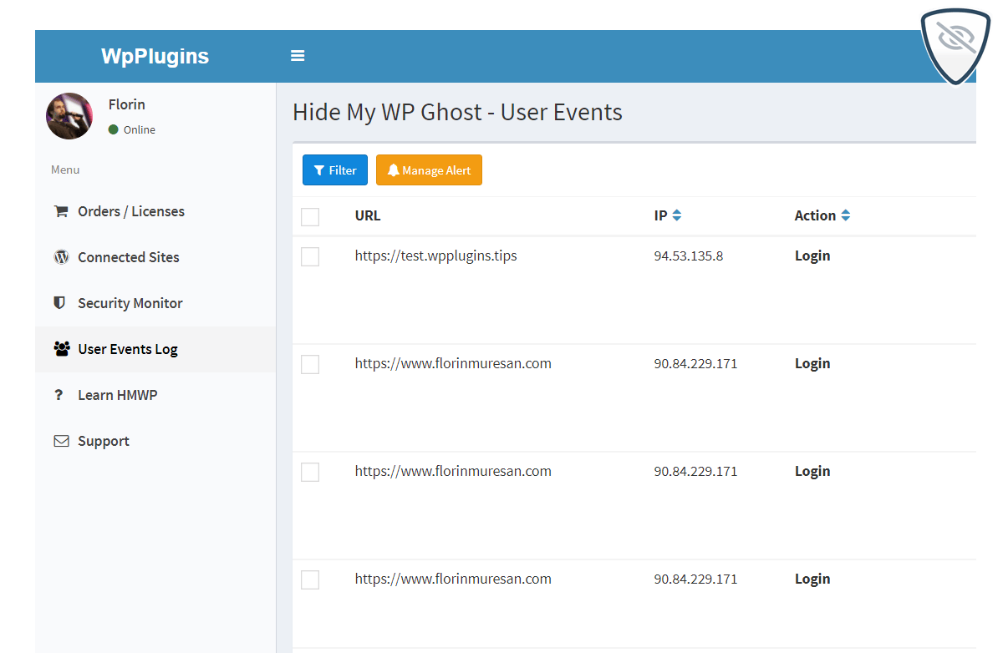The image size is (1003, 668).
Task: Check the box for test.wpplugins.tips row
Action: (310, 256)
